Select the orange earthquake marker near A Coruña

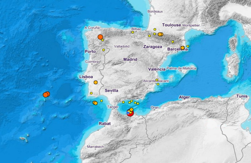point(101,37)
